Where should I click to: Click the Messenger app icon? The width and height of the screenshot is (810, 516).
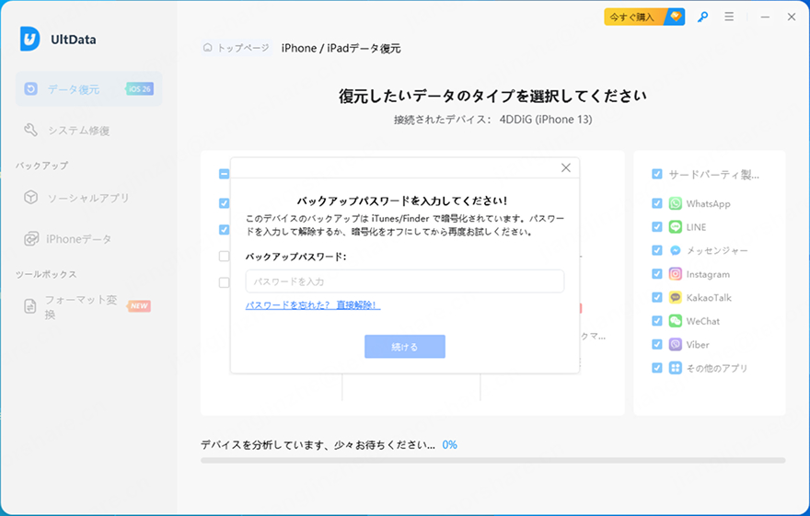point(676,250)
